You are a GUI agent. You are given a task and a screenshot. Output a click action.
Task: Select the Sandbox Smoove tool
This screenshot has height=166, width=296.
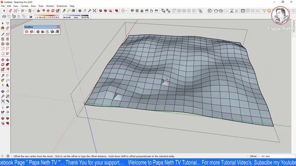coord(38,32)
